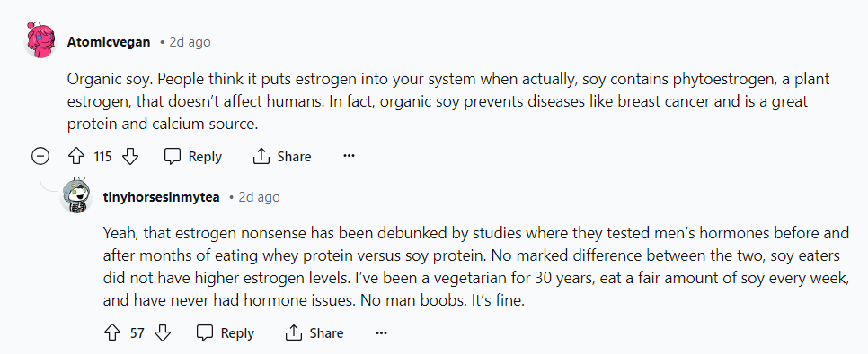Collapse Atomicvegan's comment thread
Viewport: 868px width, 354px height.
pos(40,157)
